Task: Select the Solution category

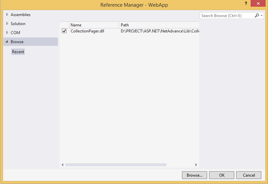Action: pos(18,23)
